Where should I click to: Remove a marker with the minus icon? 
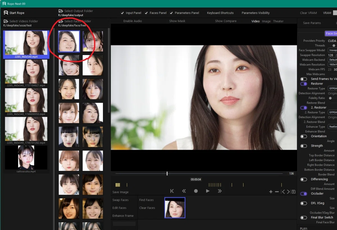277,192
